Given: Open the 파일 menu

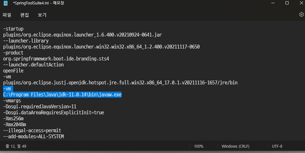Looking at the screenshot, I should tap(7, 15).
